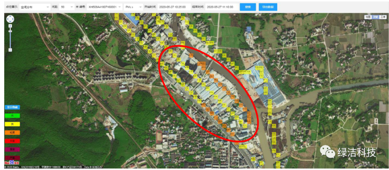The width and height of the screenshot is (389, 170).
Task: Select the green 优 legend swatch
Action: (x=12, y=115)
